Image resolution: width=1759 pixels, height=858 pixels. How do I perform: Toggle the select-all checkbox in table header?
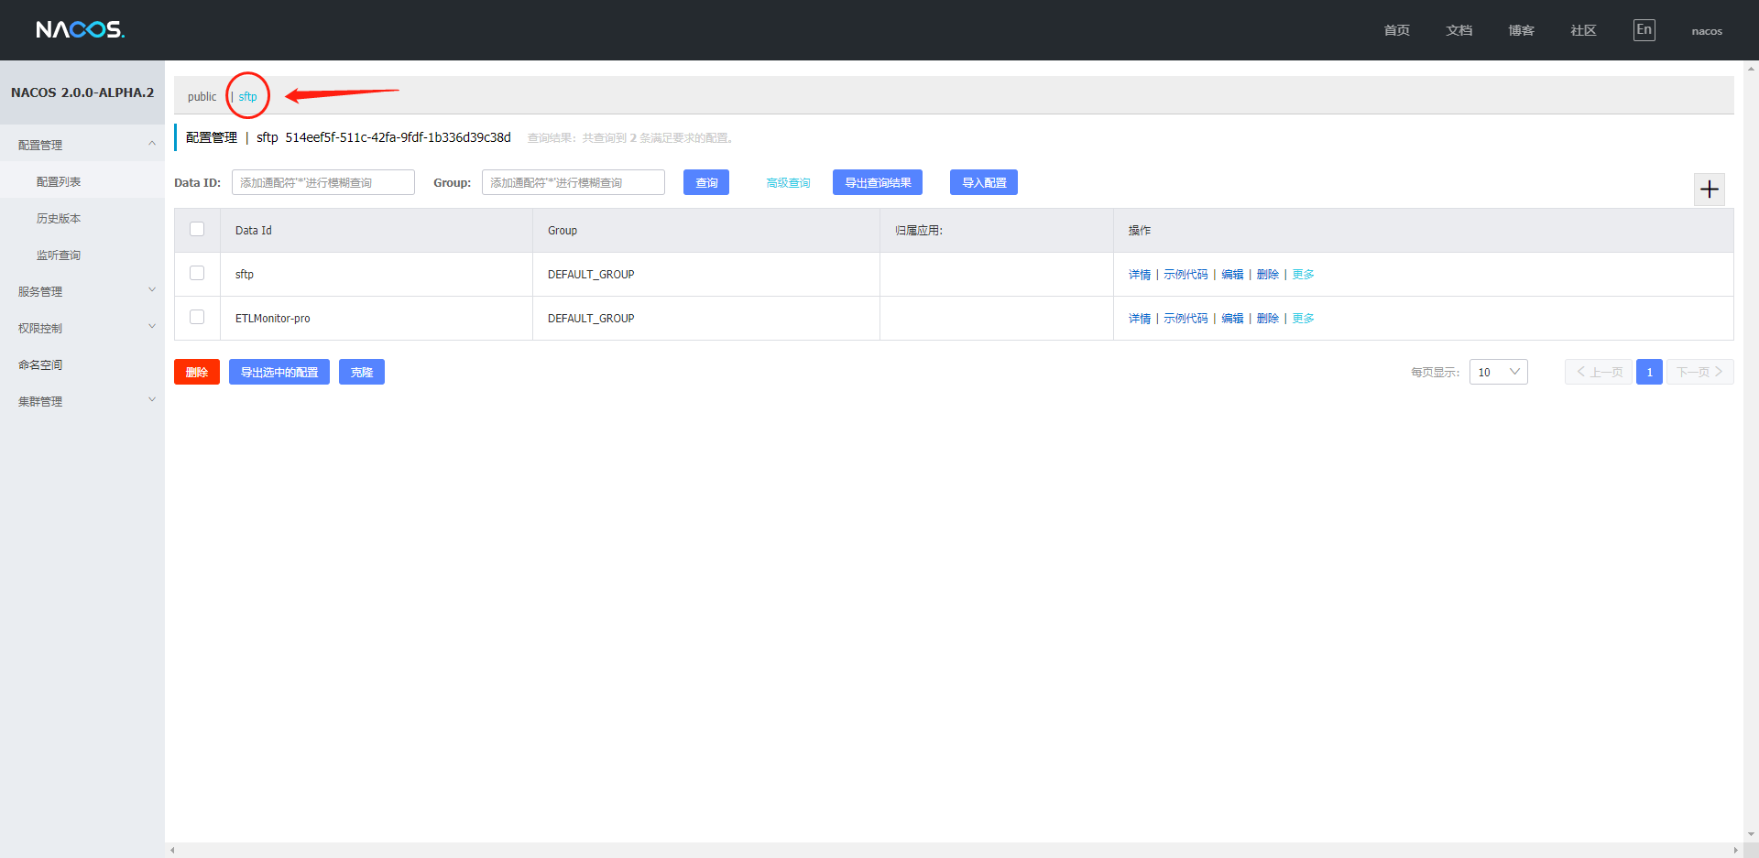point(197,229)
